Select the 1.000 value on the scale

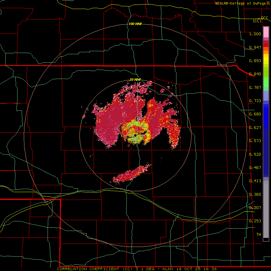click(255, 34)
